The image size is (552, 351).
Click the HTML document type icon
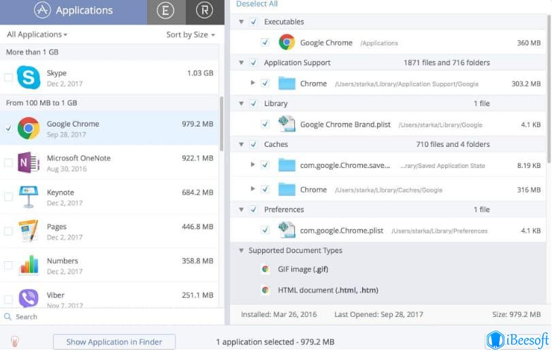pyautogui.click(x=265, y=290)
